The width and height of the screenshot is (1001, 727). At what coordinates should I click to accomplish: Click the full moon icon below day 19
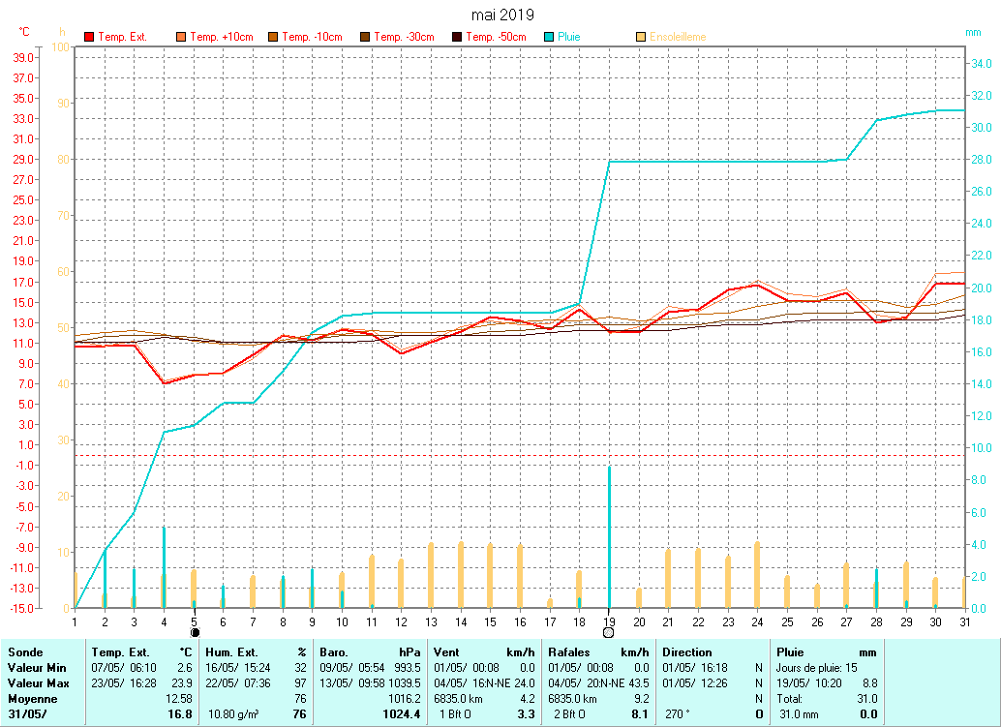click(608, 632)
